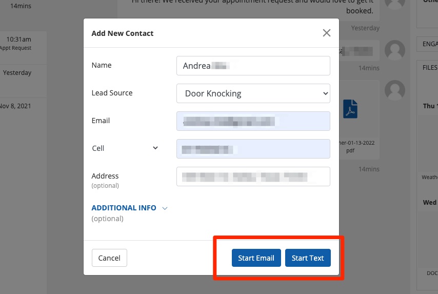Switch to the FILES panel tab
438x294 pixels.
429,67
